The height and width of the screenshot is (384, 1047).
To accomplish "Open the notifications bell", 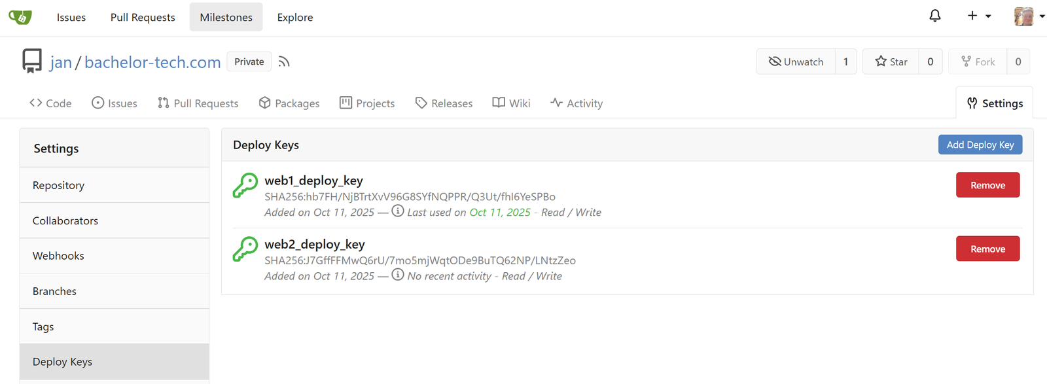I will 935,16.
